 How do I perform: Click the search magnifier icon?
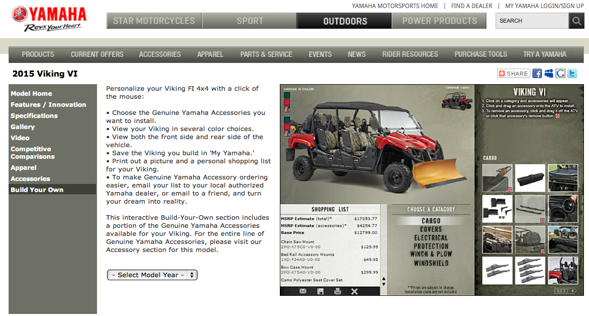pyautogui.click(x=576, y=21)
